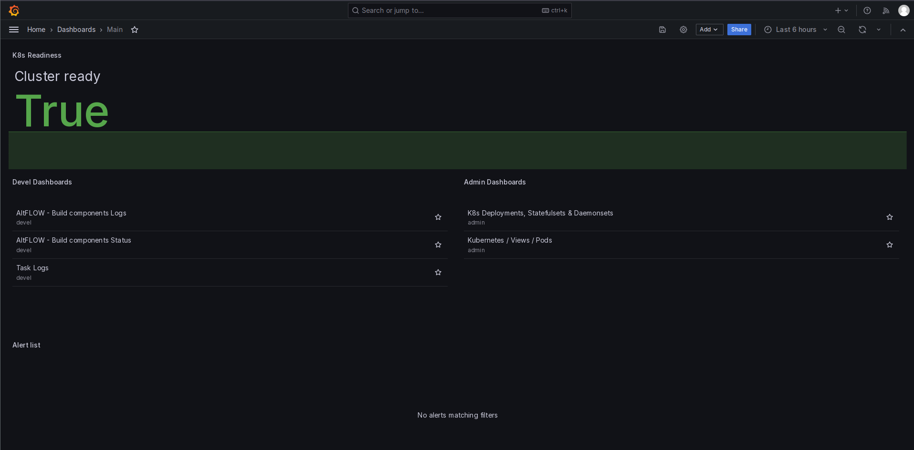This screenshot has width=914, height=450.
Task: Open AltFLOW - Build components Logs dashboard
Action: click(x=71, y=213)
